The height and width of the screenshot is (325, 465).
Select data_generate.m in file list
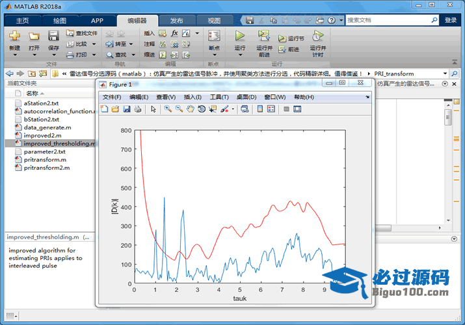coord(47,127)
